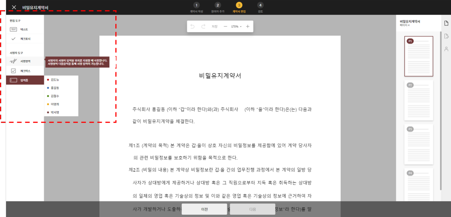Select the 입력폼 input form tool
The image size is (451, 217).
click(x=25, y=80)
